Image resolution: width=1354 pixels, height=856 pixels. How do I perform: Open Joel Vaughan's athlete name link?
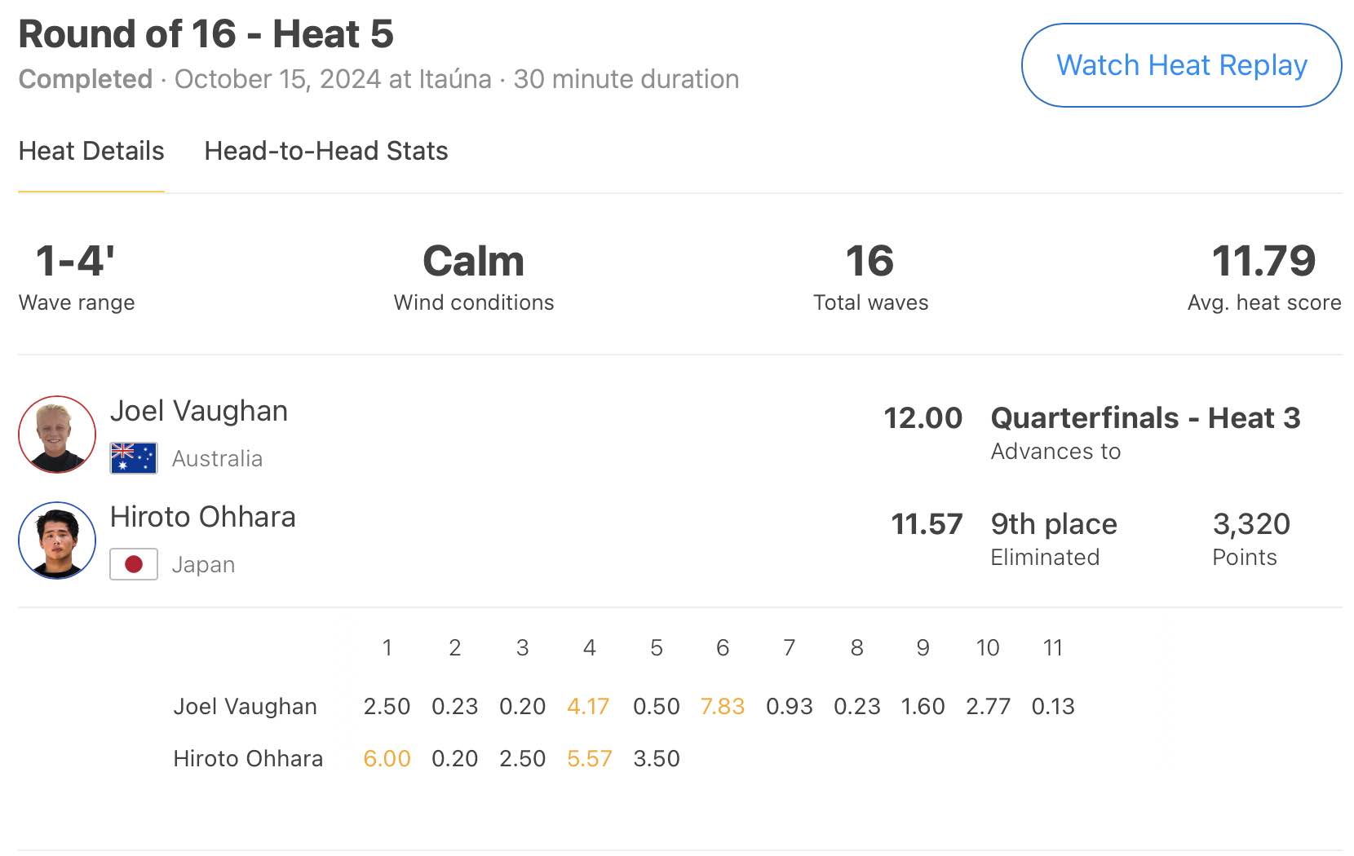199,411
